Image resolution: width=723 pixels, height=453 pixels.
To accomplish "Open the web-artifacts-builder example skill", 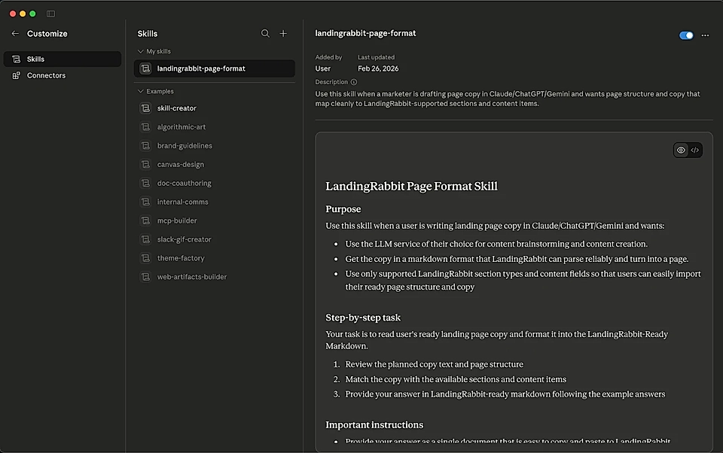I will (x=191, y=277).
